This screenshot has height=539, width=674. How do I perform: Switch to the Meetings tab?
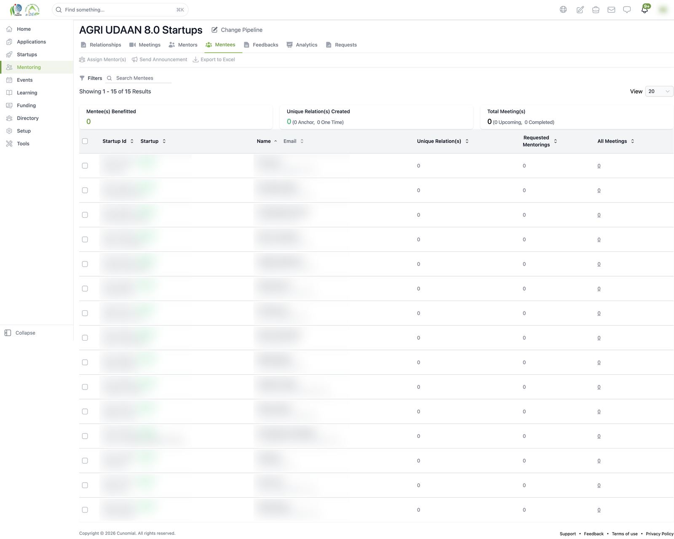tap(145, 45)
